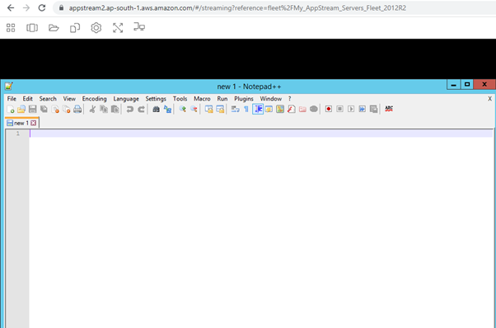Click the Print toolbar icon

click(x=77, y=109)
